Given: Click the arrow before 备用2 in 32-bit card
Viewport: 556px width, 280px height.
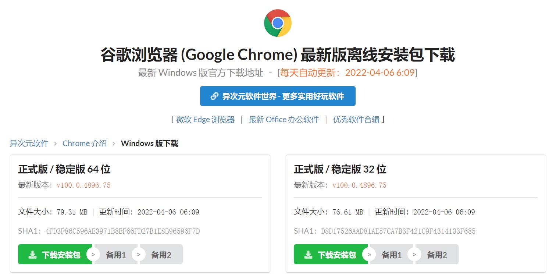Looking at the screenshot, I should 414,255.
